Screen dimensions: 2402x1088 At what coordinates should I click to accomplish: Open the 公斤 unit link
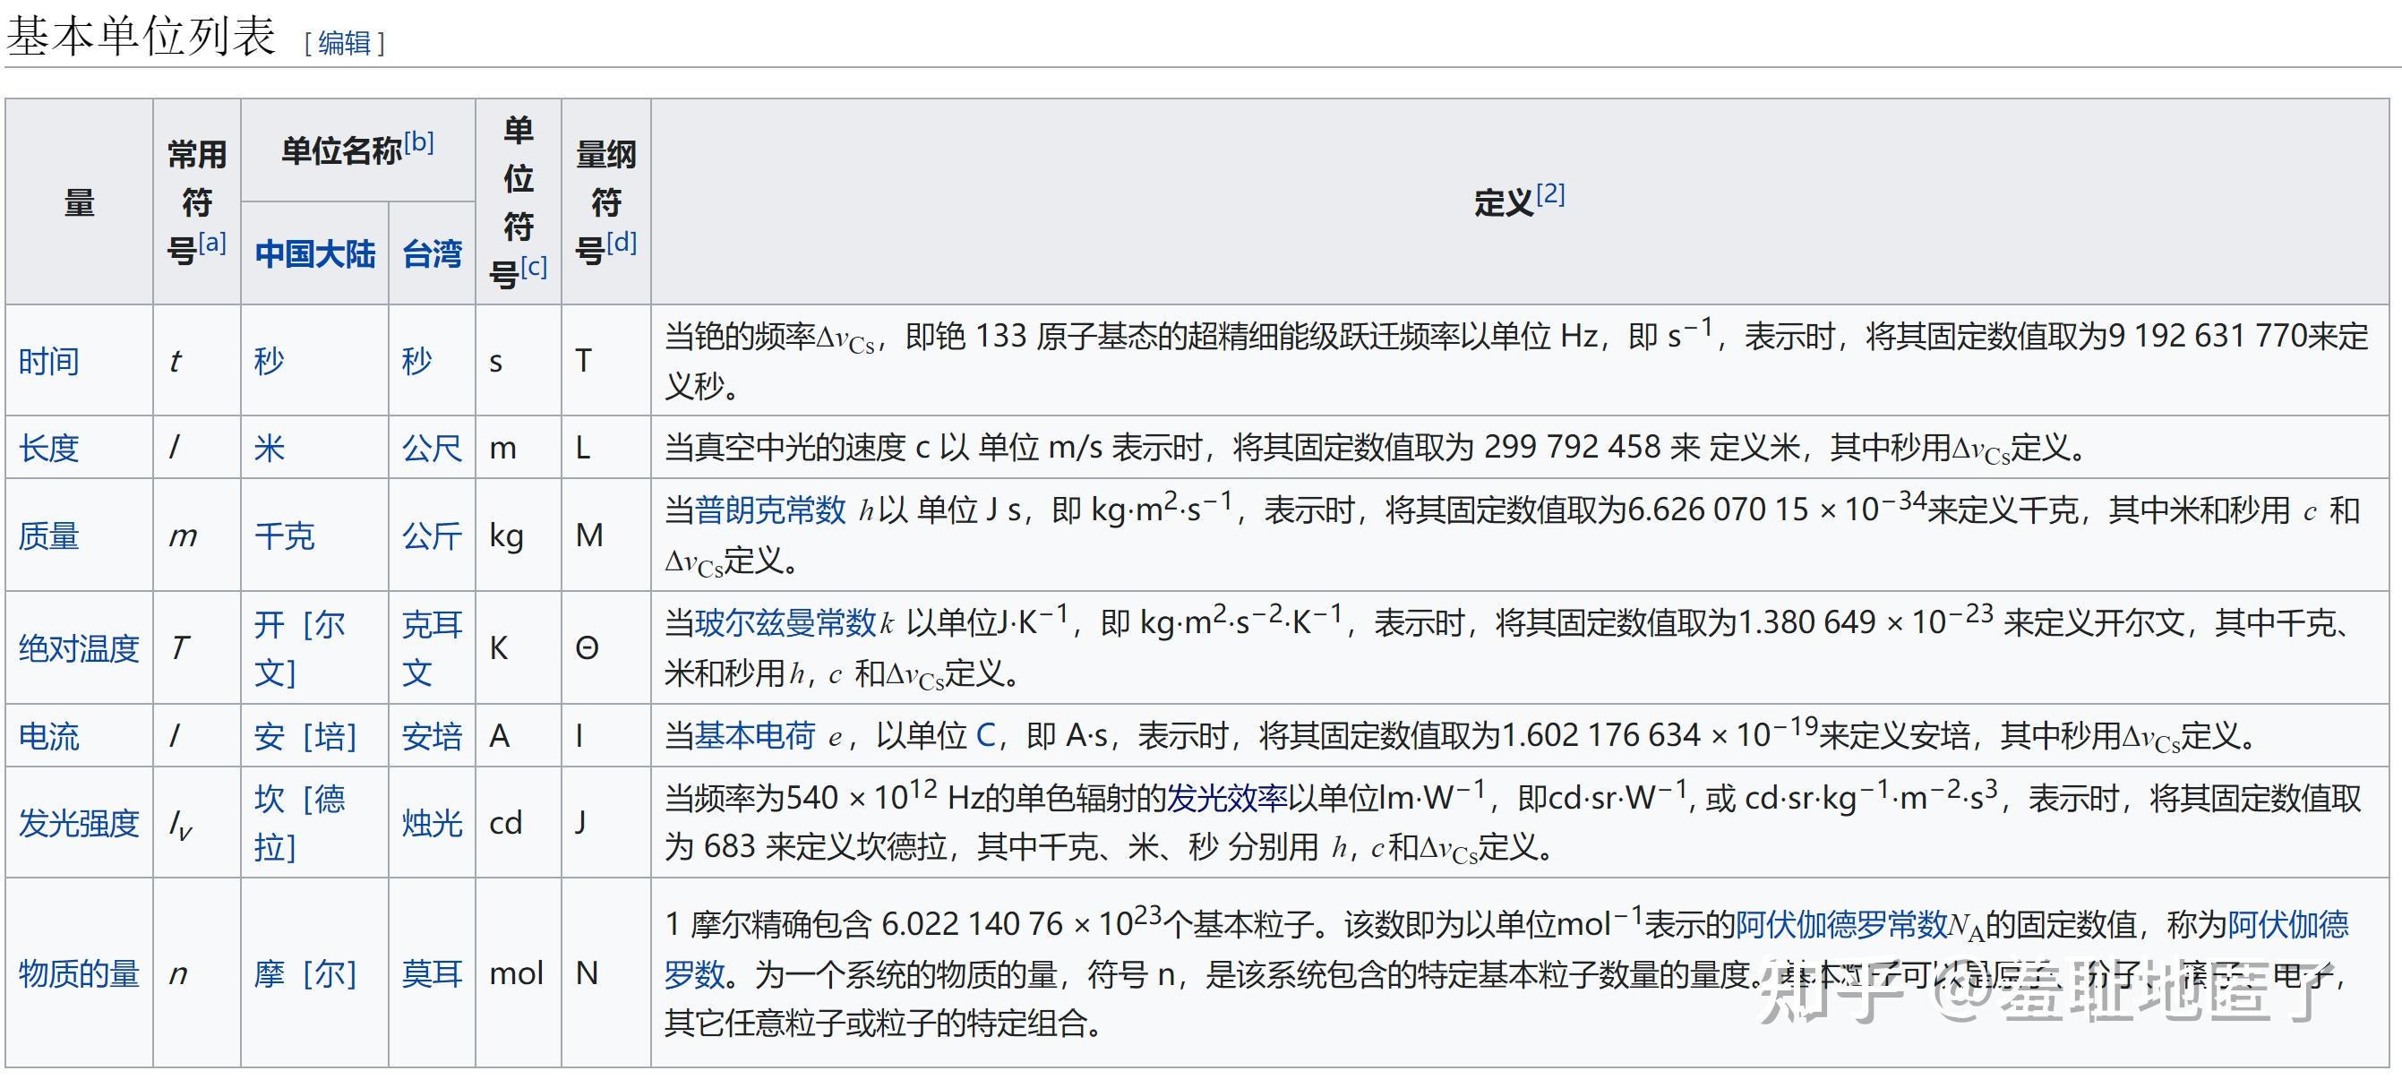432,536
